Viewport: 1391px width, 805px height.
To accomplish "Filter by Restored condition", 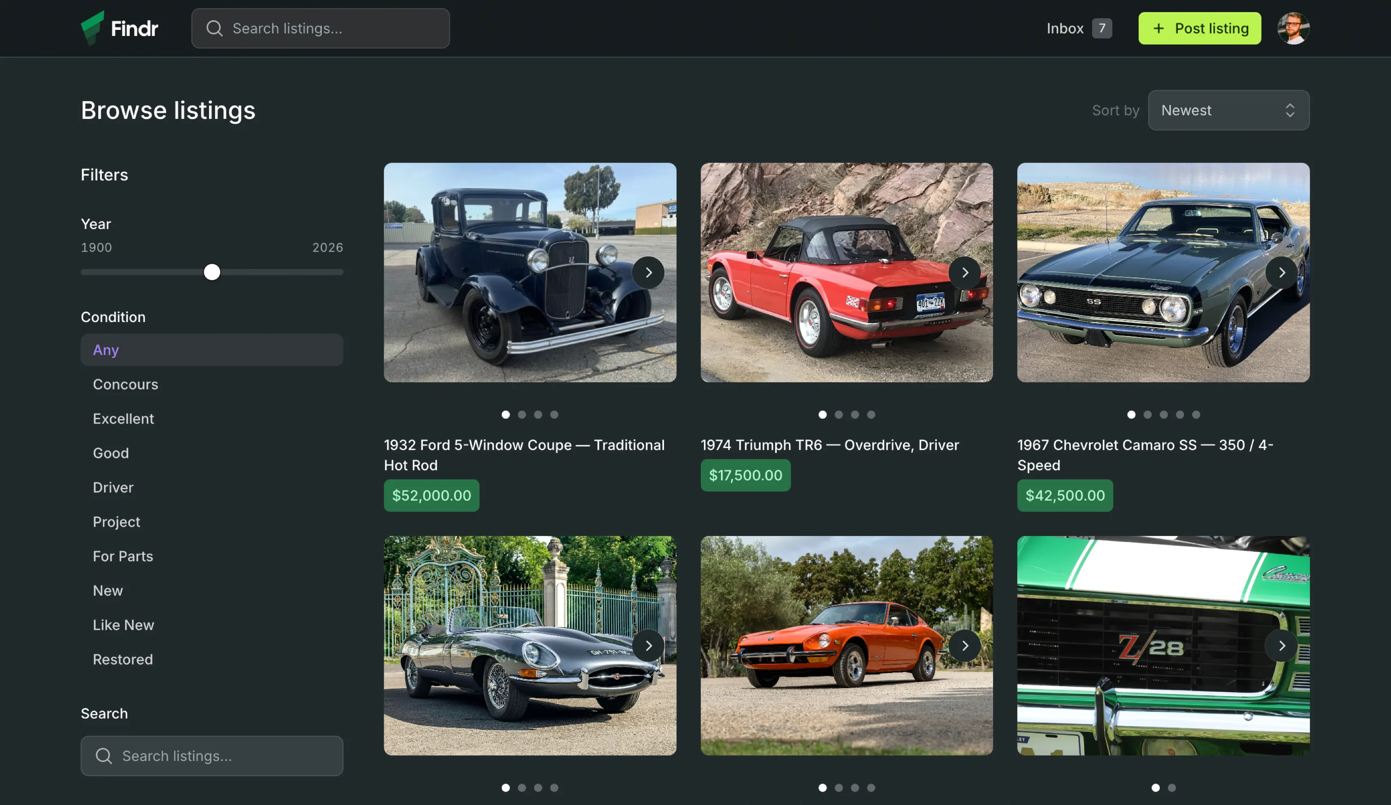I will [212, 659].
